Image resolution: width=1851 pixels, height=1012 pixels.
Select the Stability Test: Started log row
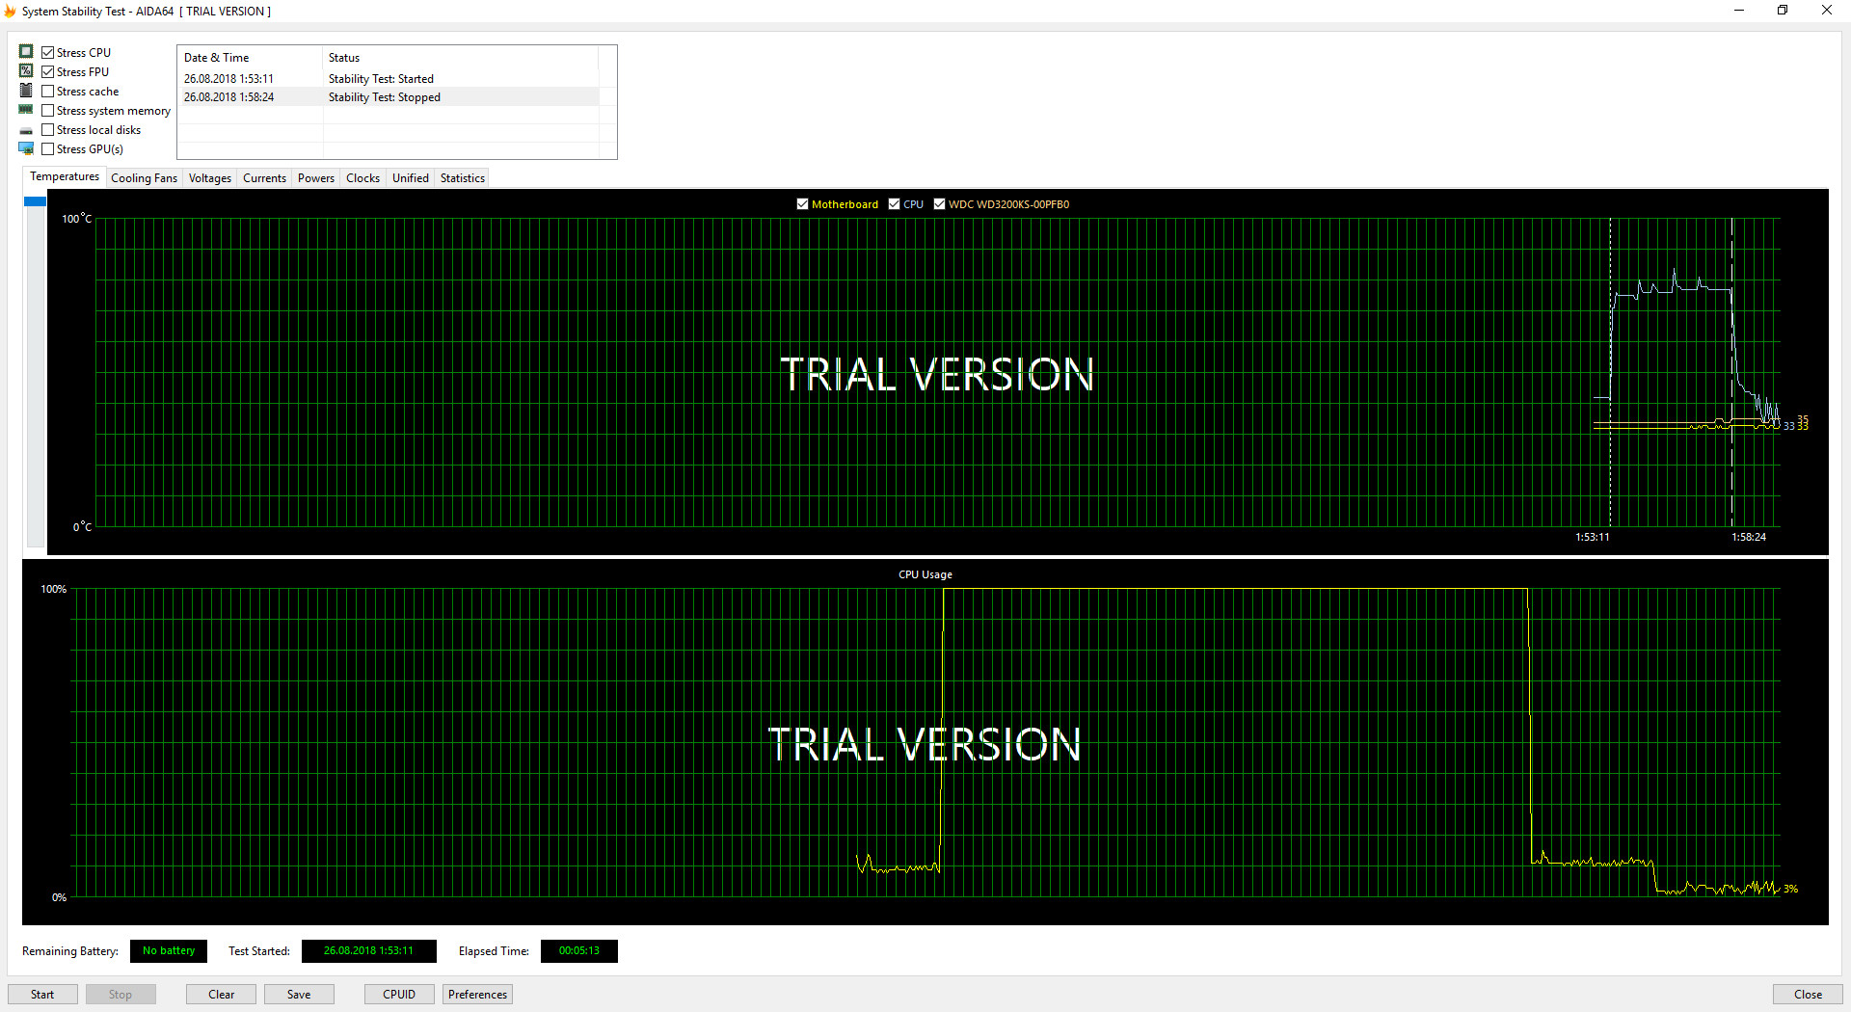point(389,79)
